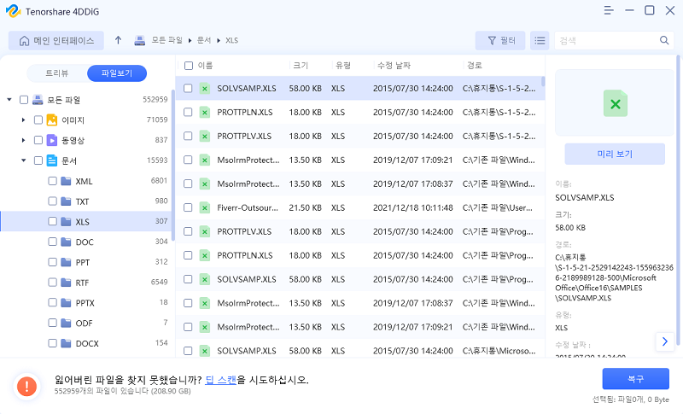
Task: Click the green XLS preview thumbnail icon
Action: pyautogui.click(x=615, y=104)
